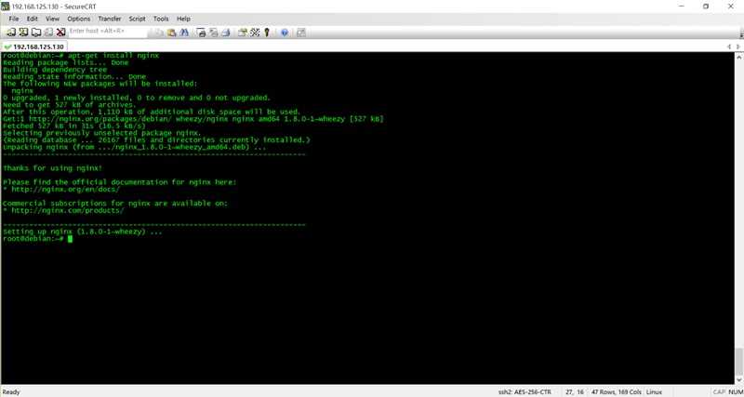The height and width of the screenshot is (397, 744).
Task: Click the http://nginx.com/products/ URL text
Action: (68, 211)
